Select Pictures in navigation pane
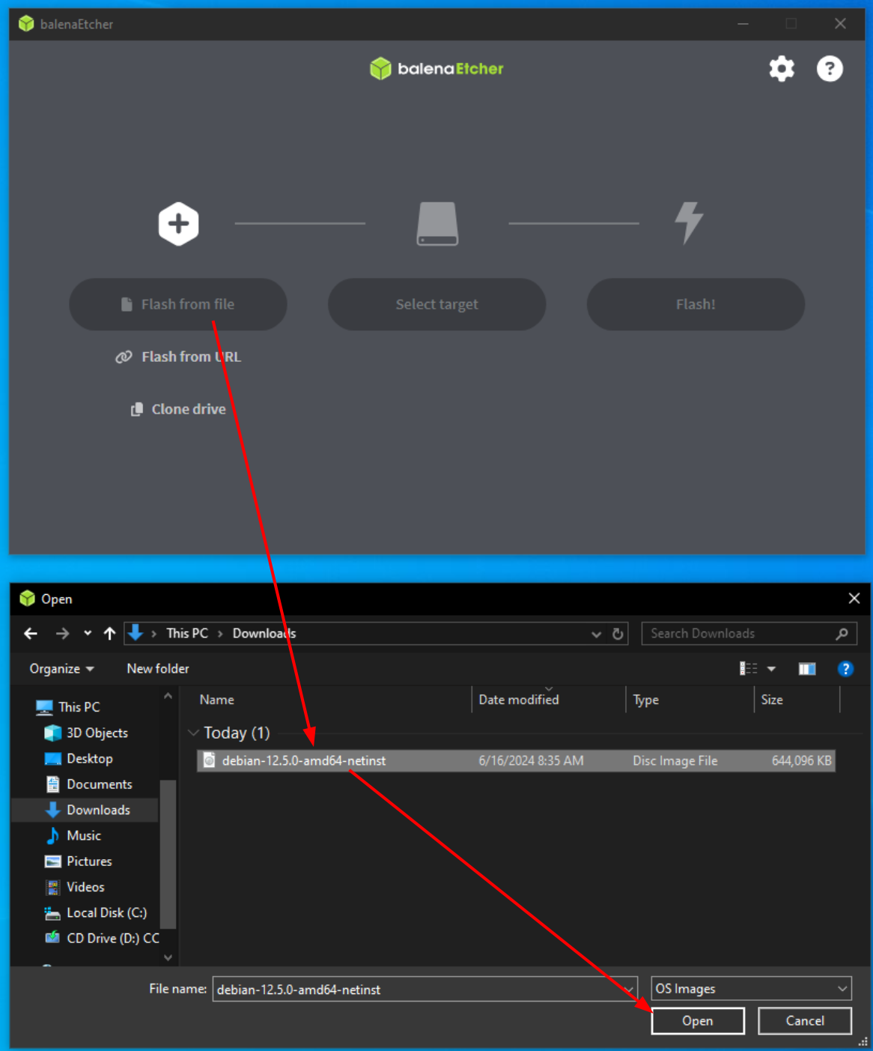Screen dimensions: 873x1051 tap(89, 861)
